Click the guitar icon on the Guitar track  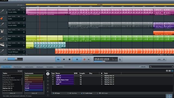(x=2, y=18)
